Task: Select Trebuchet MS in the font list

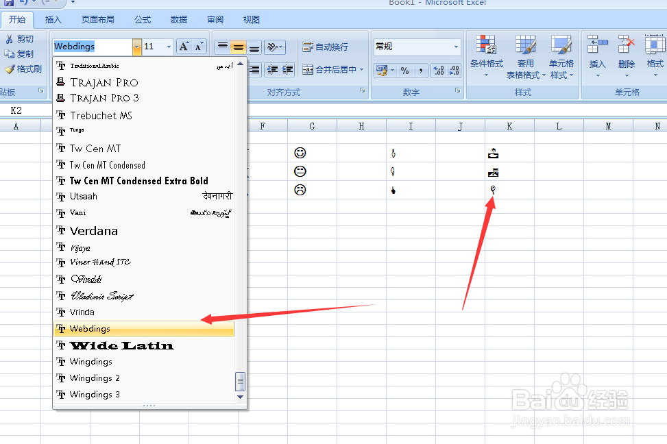Action: click(x=144, y=115)
